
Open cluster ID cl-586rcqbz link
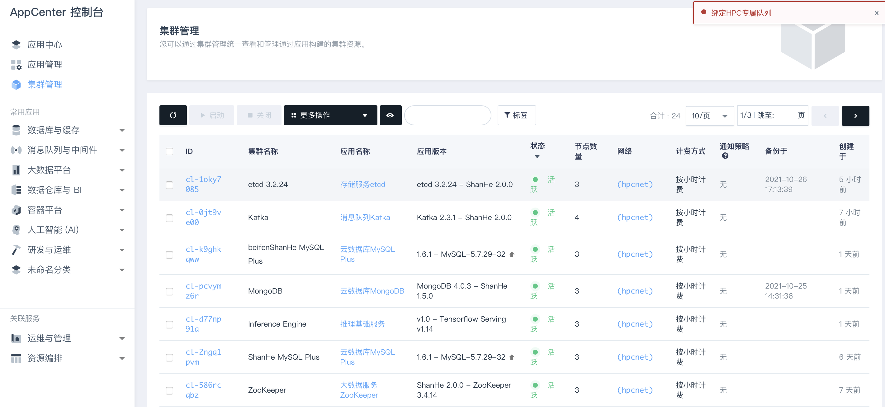[203, 390]
